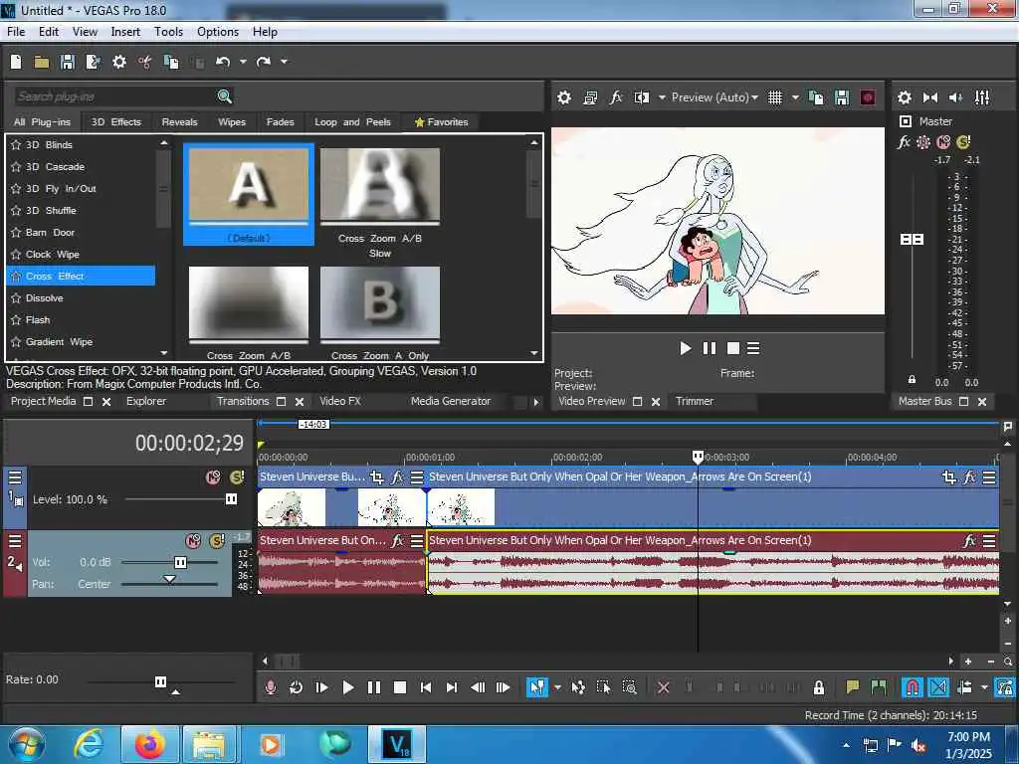The image size is (1019, 764).
Task: Click the red Delete X in timeline toolbar
Action: tap(663, 687)
